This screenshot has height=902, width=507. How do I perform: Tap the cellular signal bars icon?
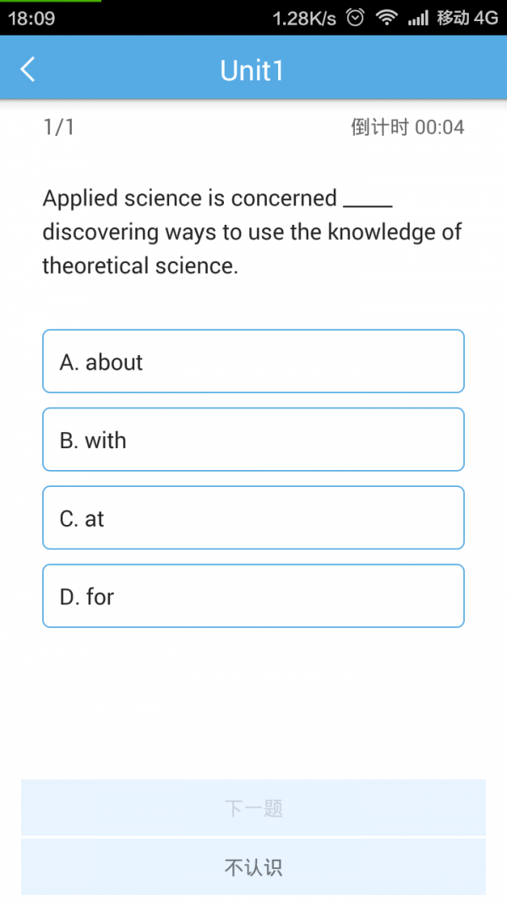(417, 19)
